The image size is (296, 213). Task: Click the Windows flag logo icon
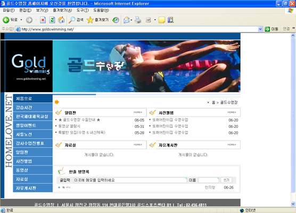(x=290, y=11)
